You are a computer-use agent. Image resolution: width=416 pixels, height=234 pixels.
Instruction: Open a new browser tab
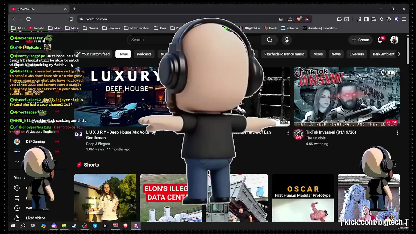[x=74, y=9]
